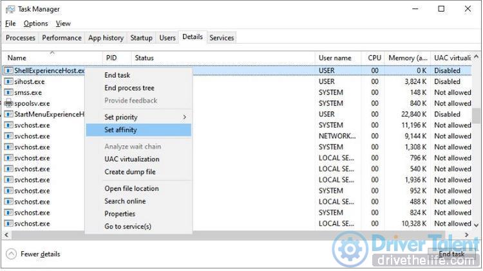
Task: Open the File menu
Action: point(10,24)
